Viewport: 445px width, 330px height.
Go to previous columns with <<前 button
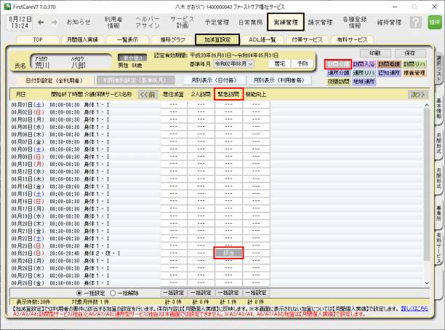(x=148, y=94)
